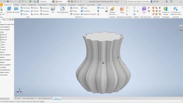The image size is (183, 103).
Task: Click the Transição loft tool
Action: point(25,11)
